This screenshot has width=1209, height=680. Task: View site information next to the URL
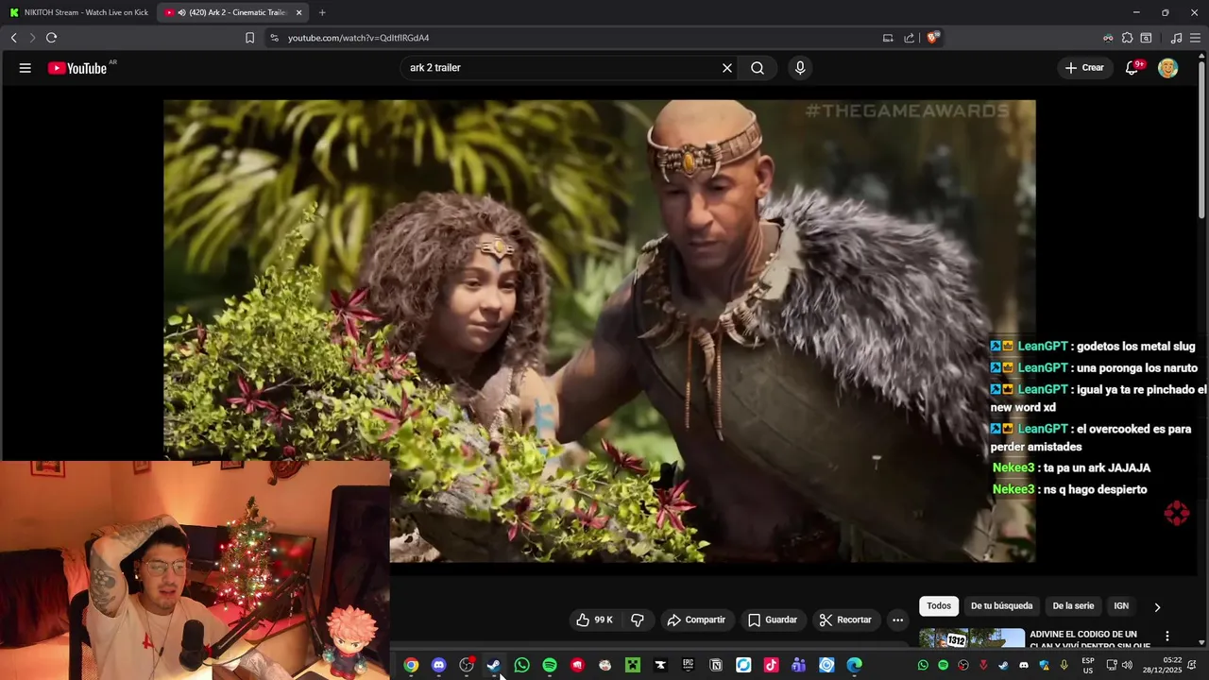click(x=274, y=38)
